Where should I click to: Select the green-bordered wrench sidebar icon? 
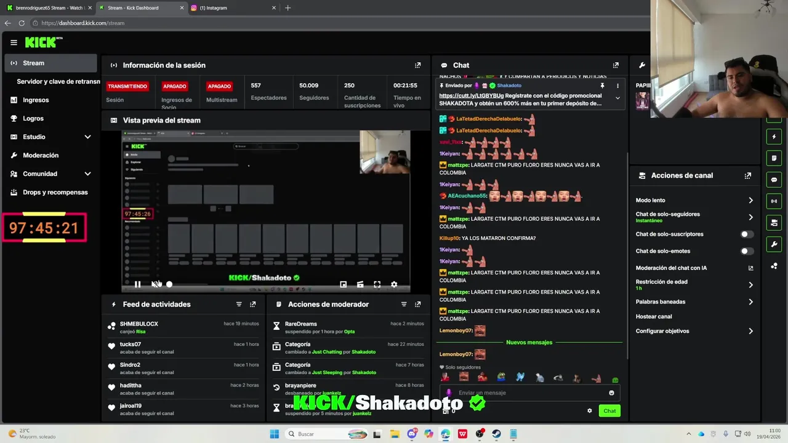774,244
